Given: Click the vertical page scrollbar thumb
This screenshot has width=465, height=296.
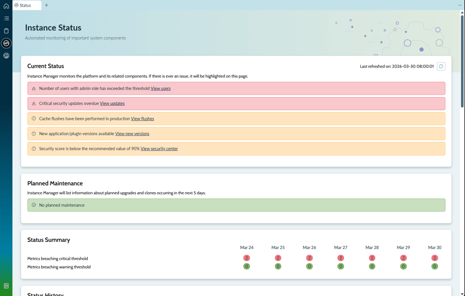Looking at the screenshot, I should 462,61.
